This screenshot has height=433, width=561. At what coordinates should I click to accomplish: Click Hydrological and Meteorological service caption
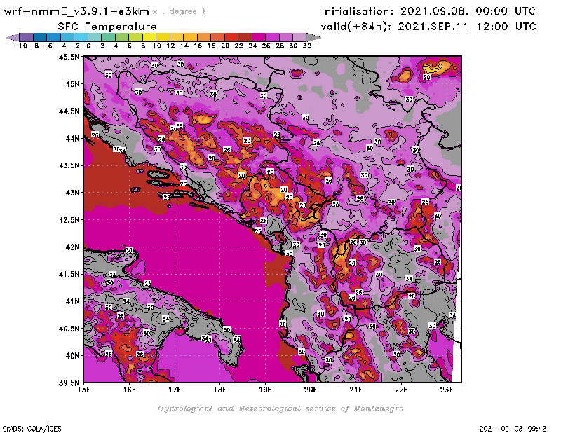[x=280, y=408]
